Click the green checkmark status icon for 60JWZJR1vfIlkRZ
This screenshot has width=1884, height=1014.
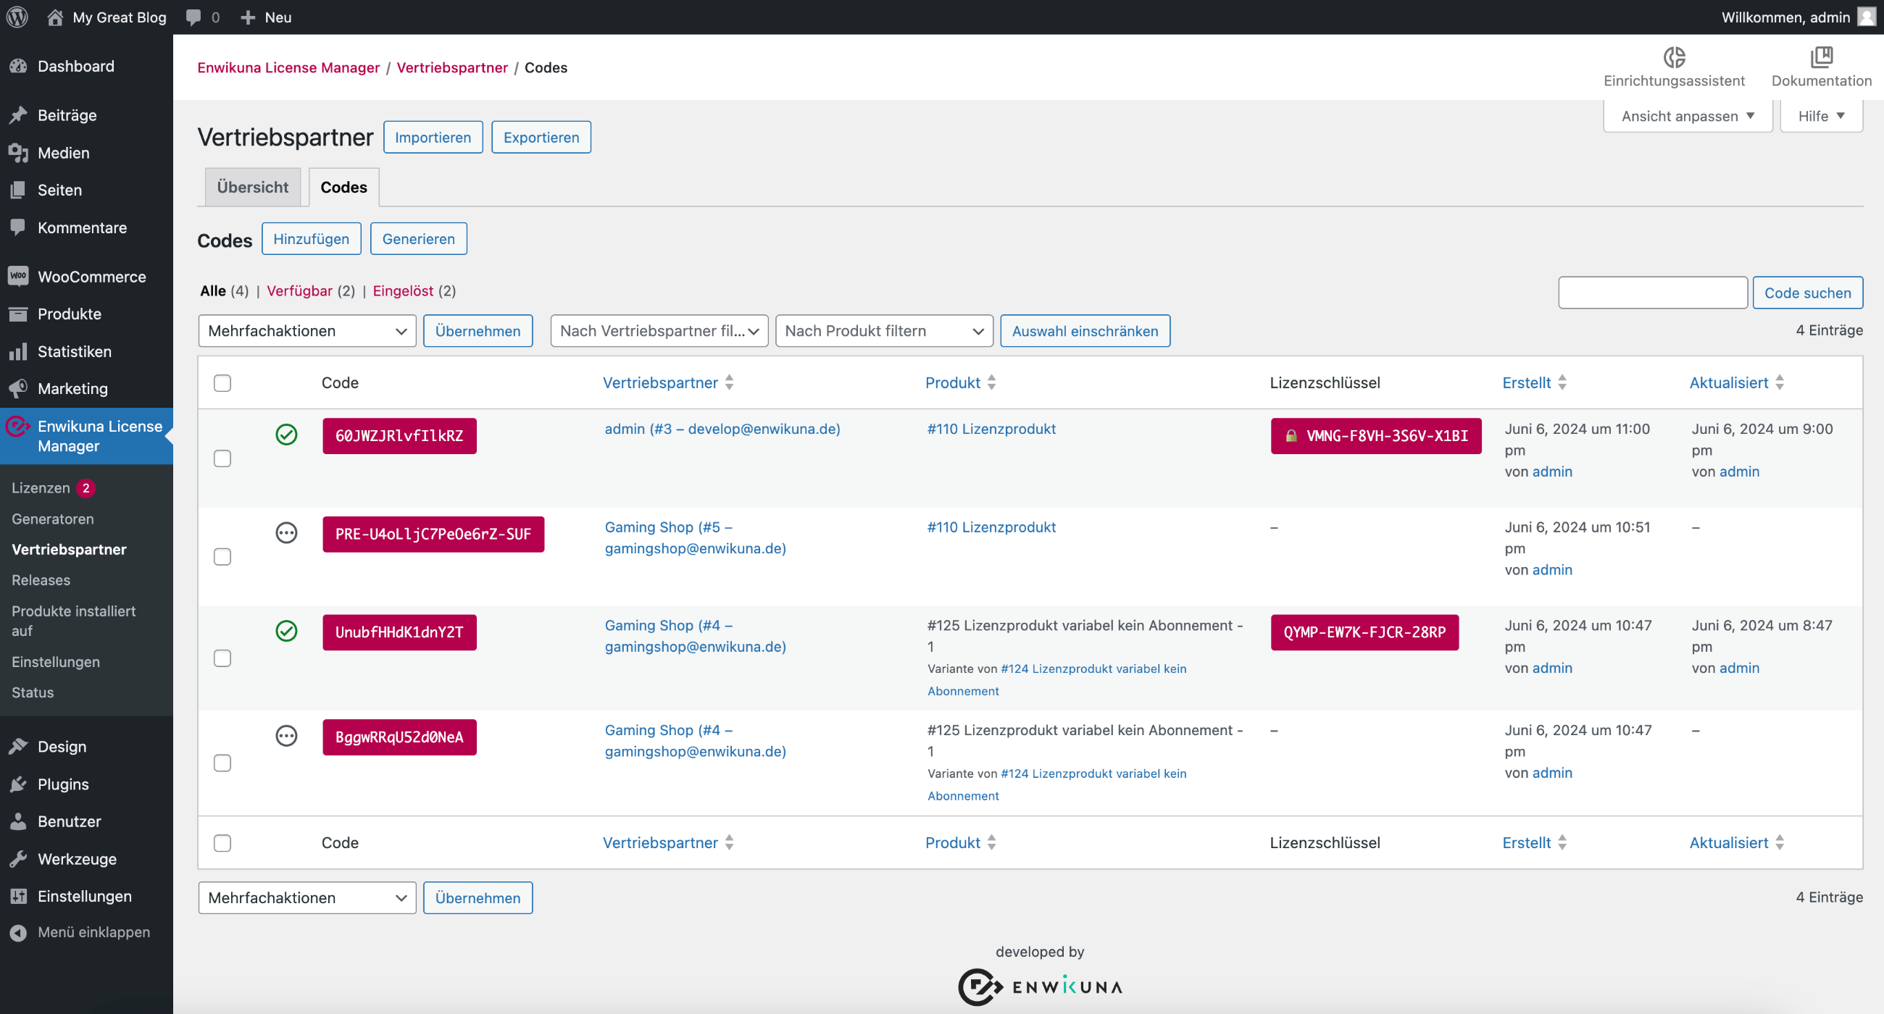(x=285, y=435)
